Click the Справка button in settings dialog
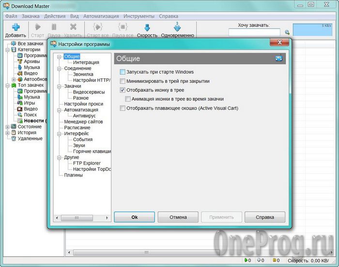 point(265,217)
